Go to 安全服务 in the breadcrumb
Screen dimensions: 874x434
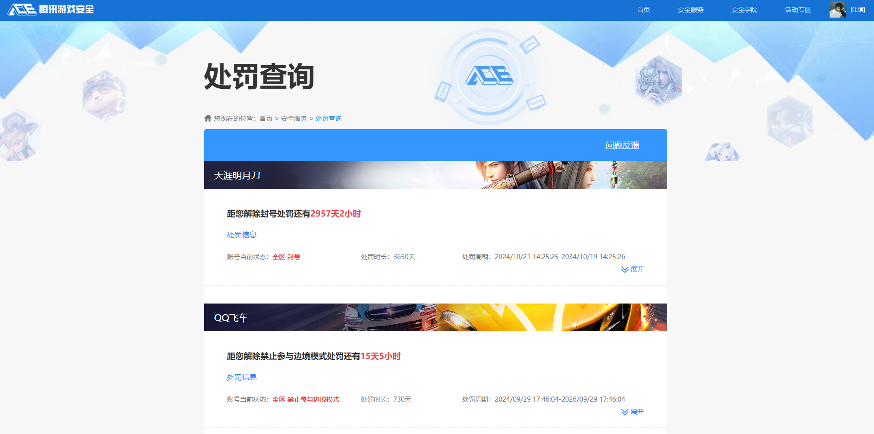pos(294,118)
